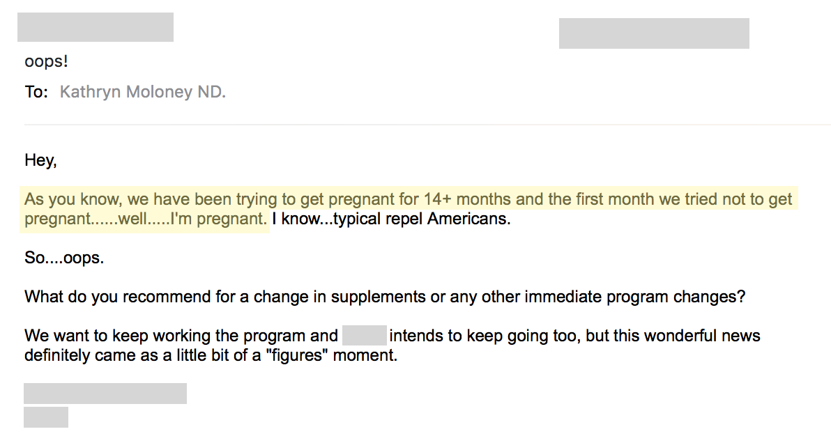Click the highlighted phrase "As you know"

[74, 199]
